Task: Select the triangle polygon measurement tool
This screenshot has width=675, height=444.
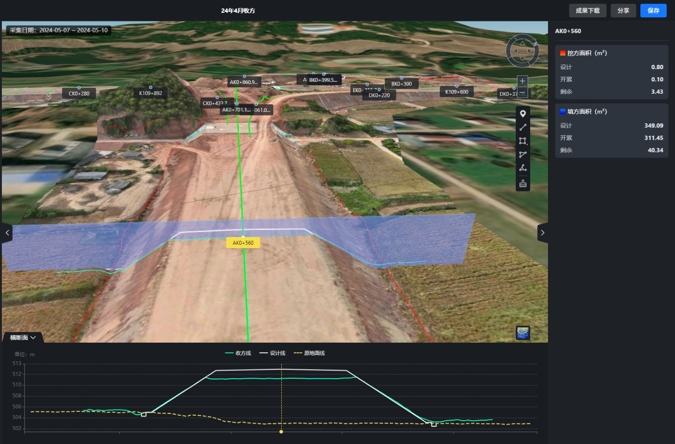Action: (523, 154)
